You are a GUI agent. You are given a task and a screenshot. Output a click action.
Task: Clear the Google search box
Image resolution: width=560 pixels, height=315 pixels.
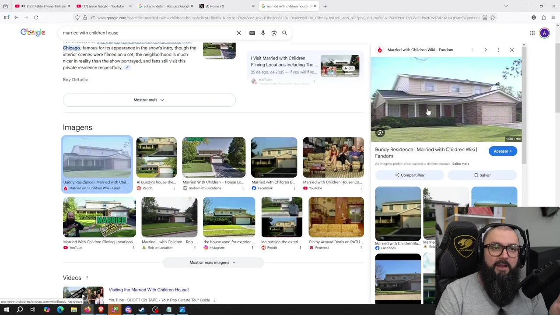tap(239, 33)
